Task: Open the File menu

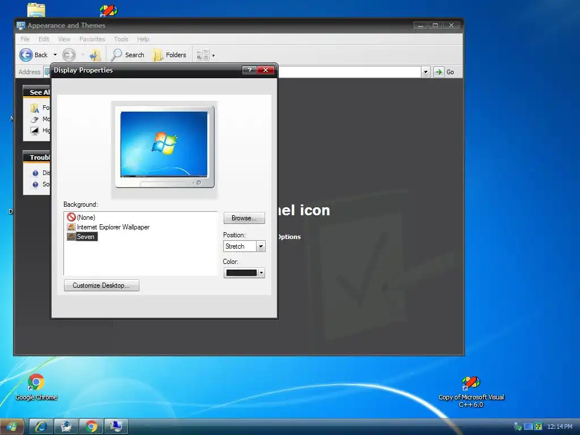Action: pyautogui.click(x=25, y=39)
